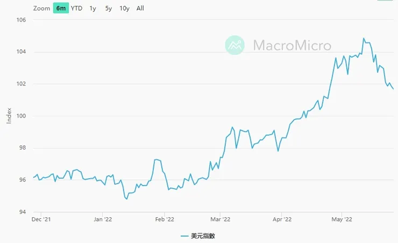Click the blue legend line swatch
Image resolution: width=398 pixels, height=243 pixels.
coord(186,235)
